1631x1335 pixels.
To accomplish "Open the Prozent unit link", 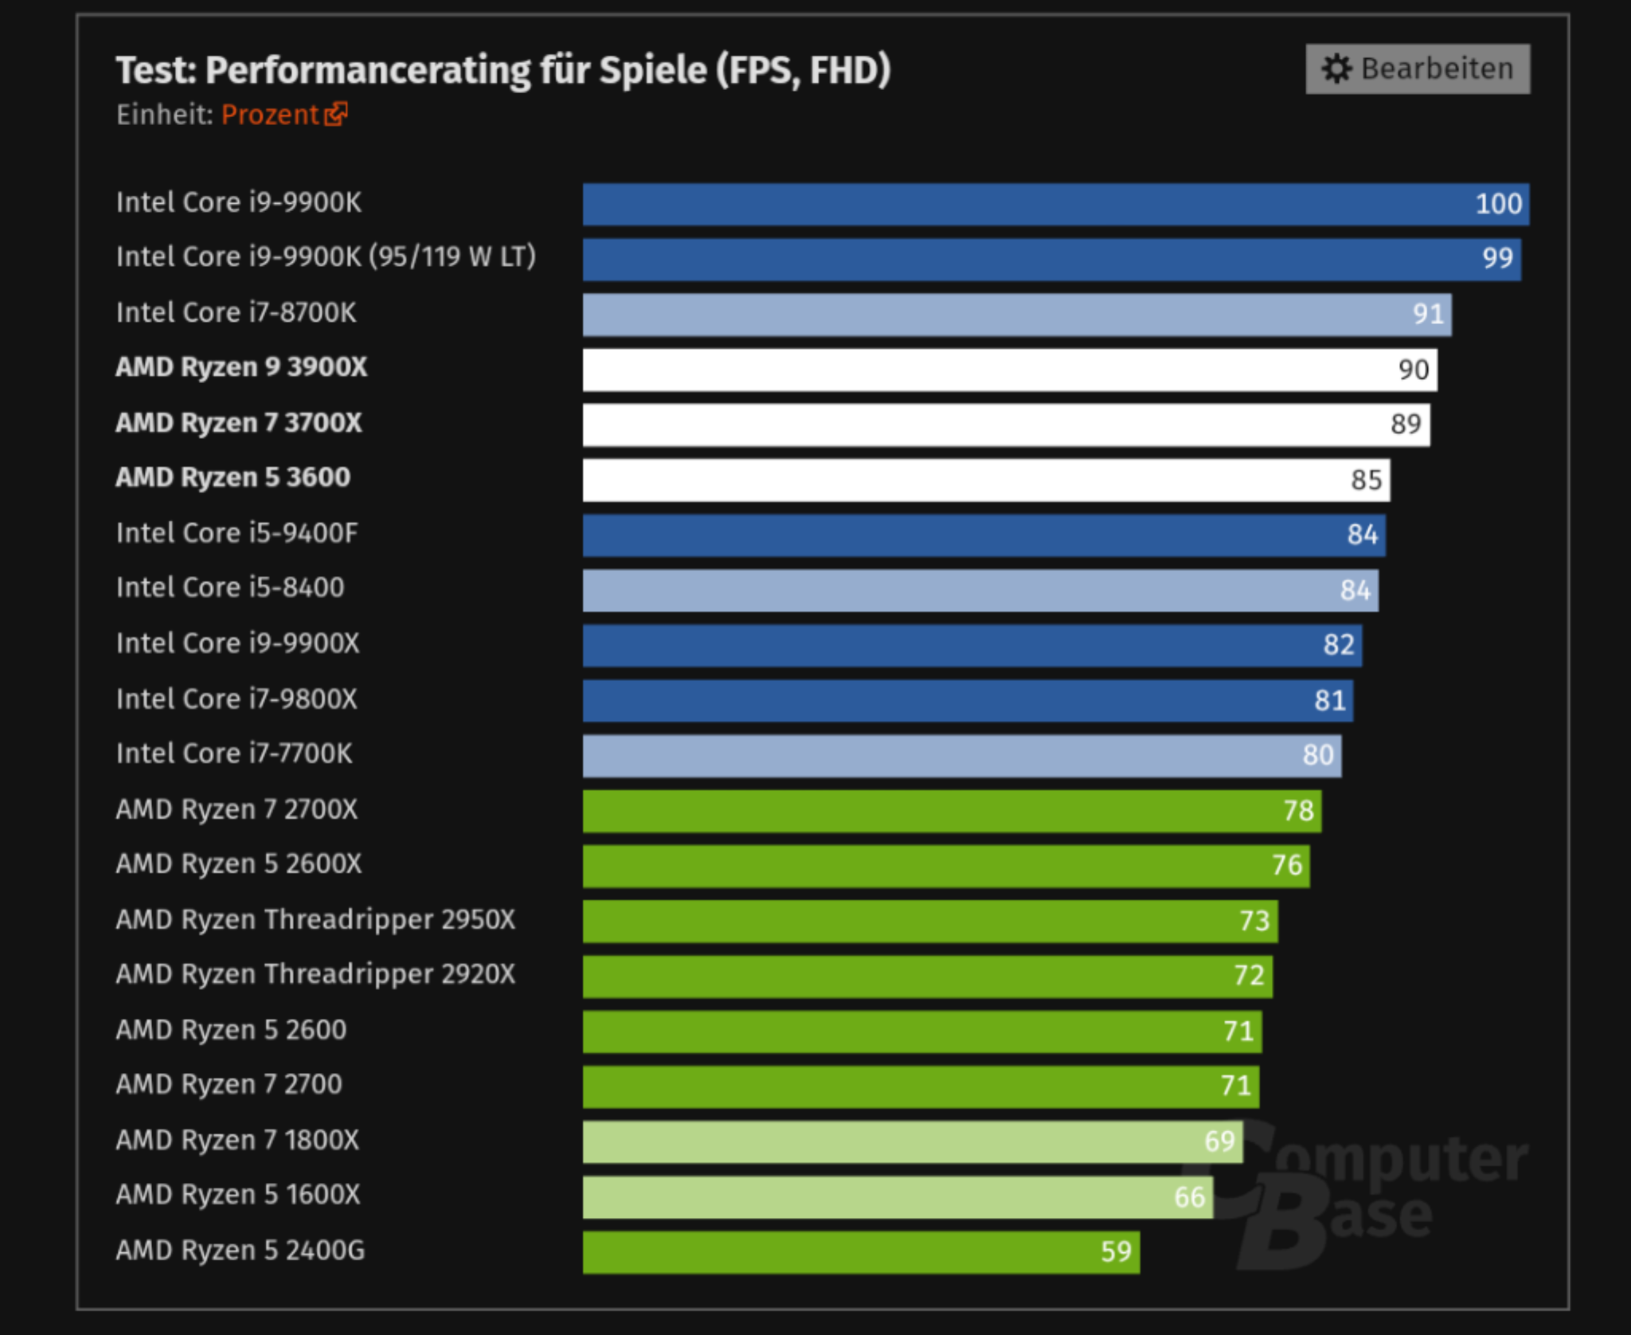I will tap(270, 115).
